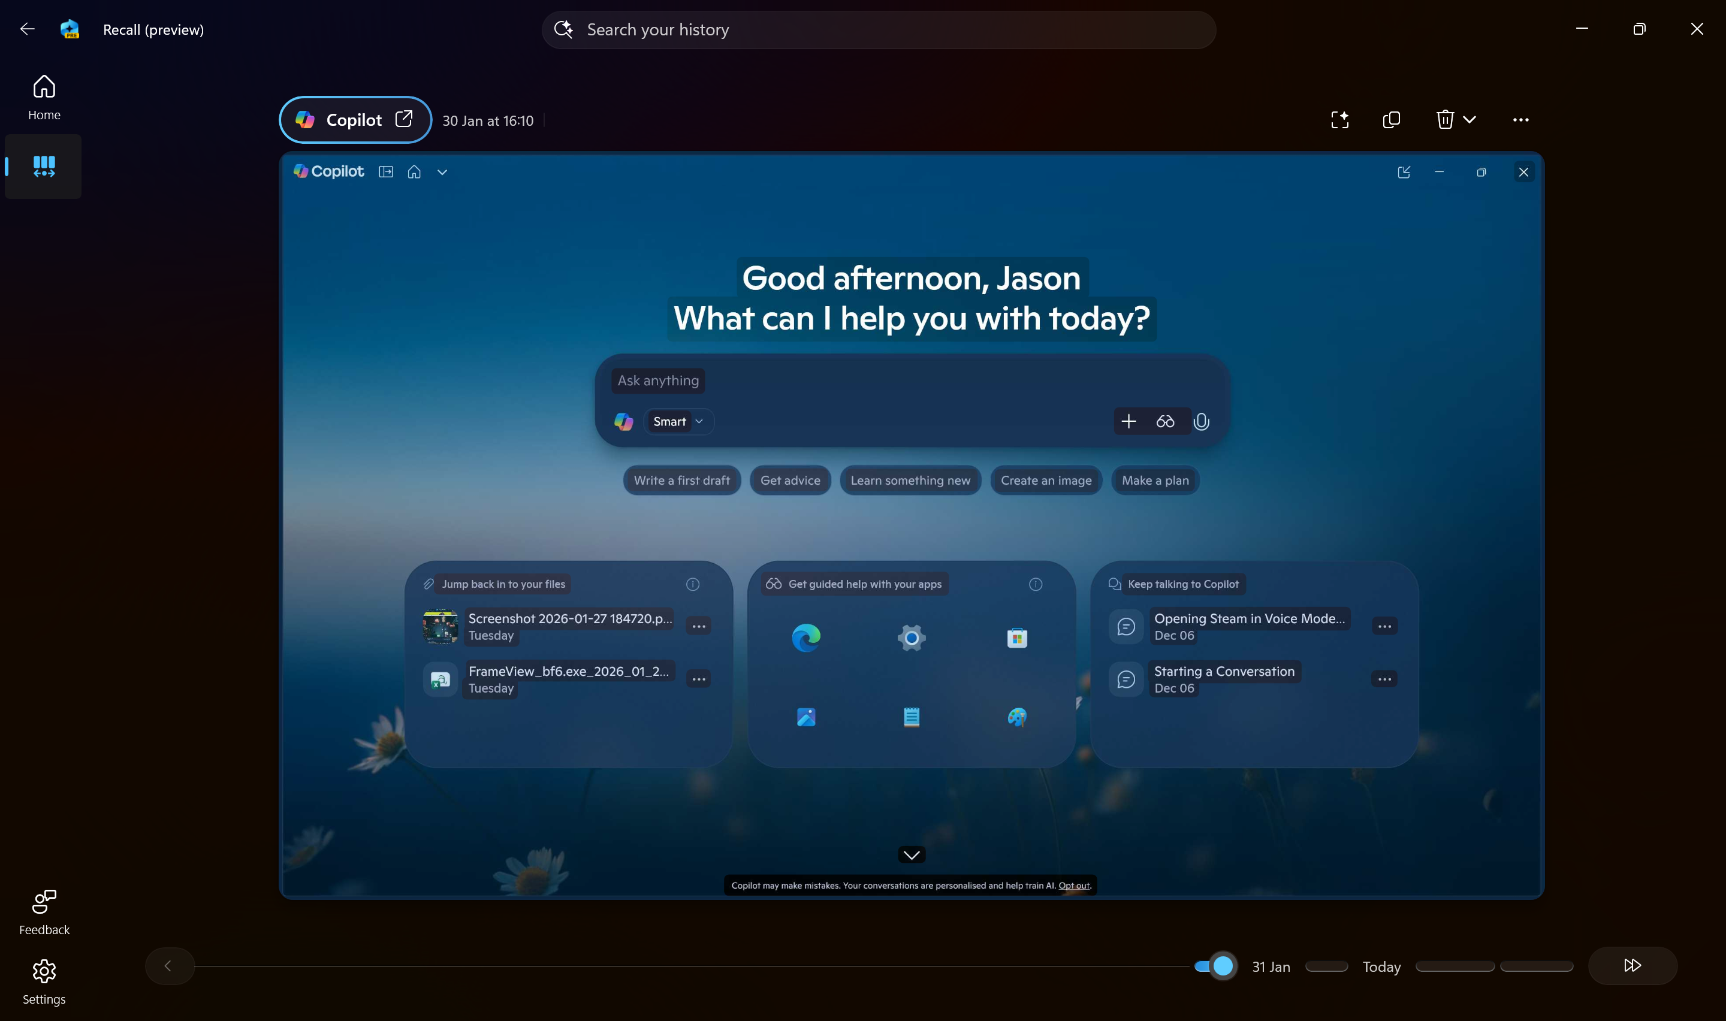Viewport: 1726px width, 1021px height.
Task: Open the Smart mode dropdown
Action: (678, 421)
